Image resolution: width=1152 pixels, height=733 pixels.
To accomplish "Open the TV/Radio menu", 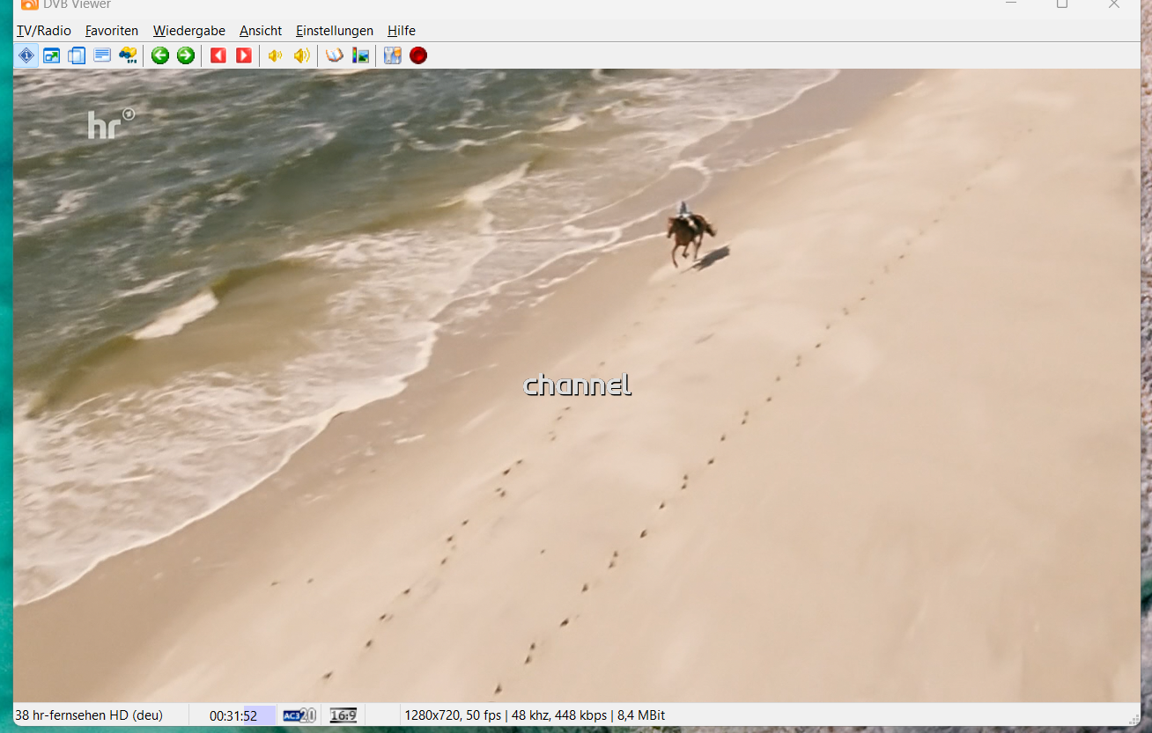I will 44,31.
